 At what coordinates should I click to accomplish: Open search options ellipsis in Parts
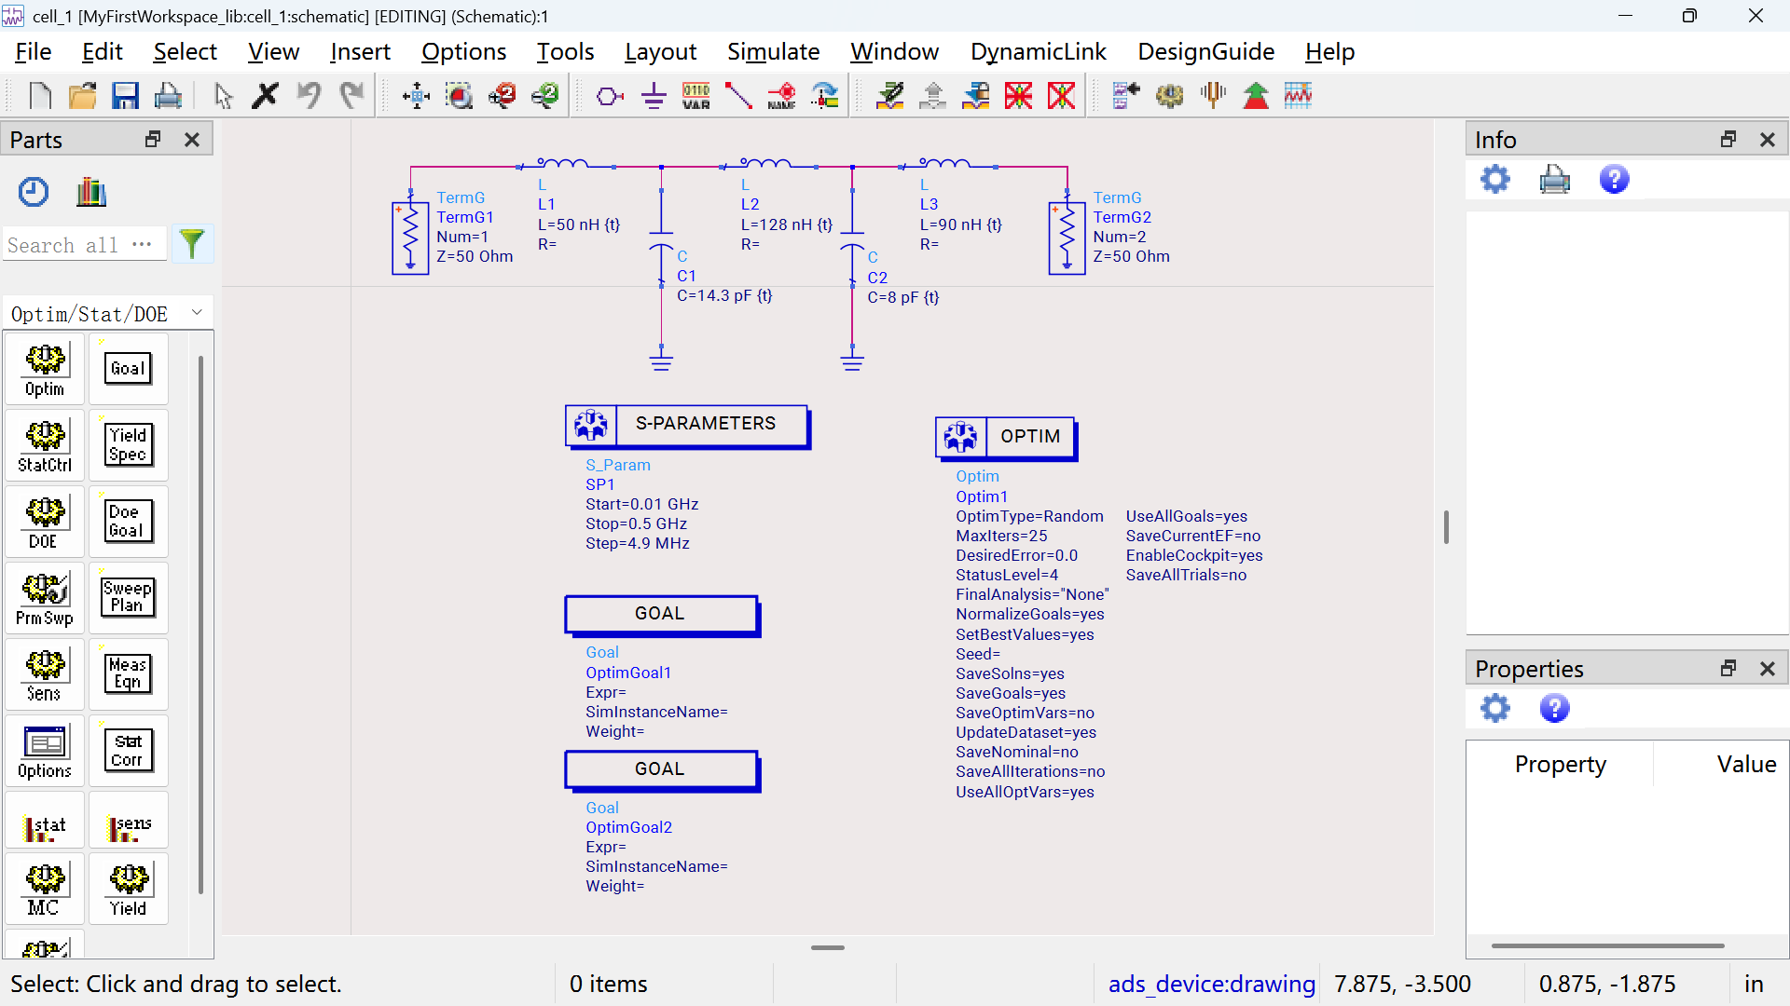(142, 244)
